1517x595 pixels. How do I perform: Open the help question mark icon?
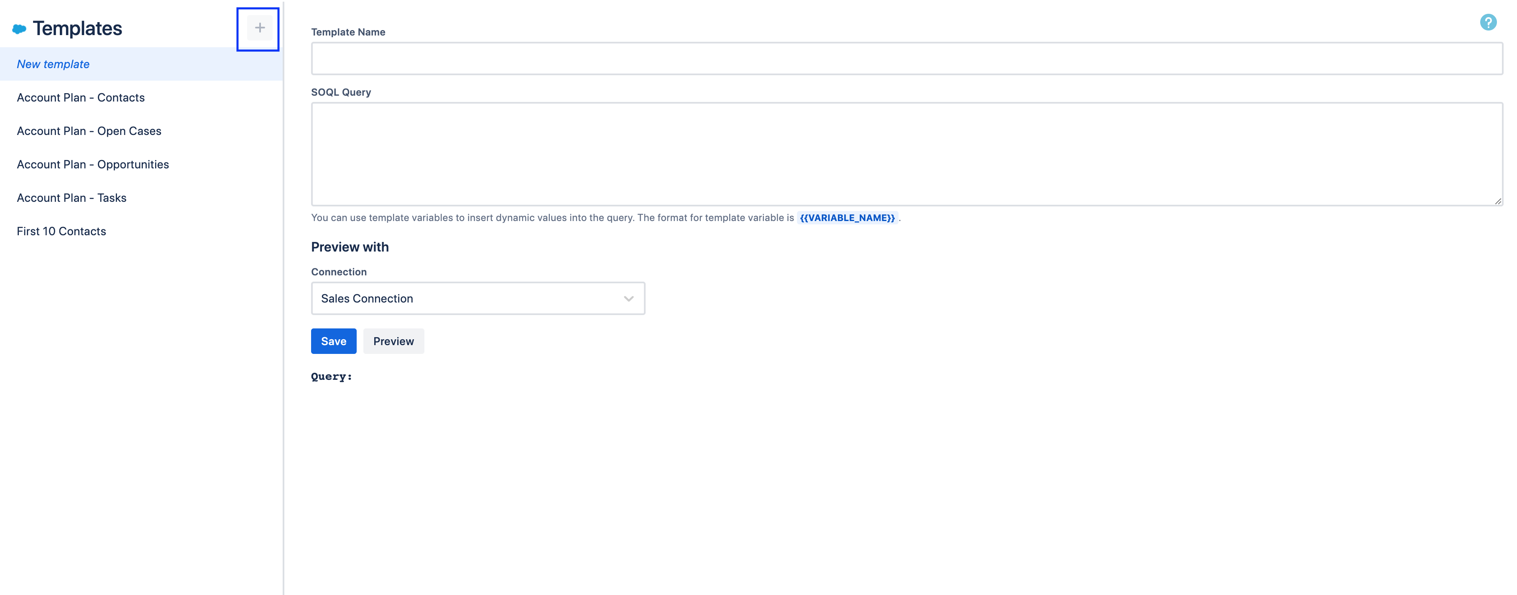click(1488, 23)
